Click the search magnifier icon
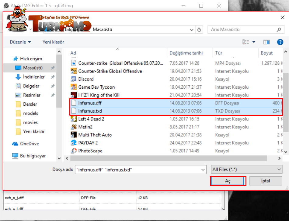This screenshot has height=221, width=289. (279, 30)
